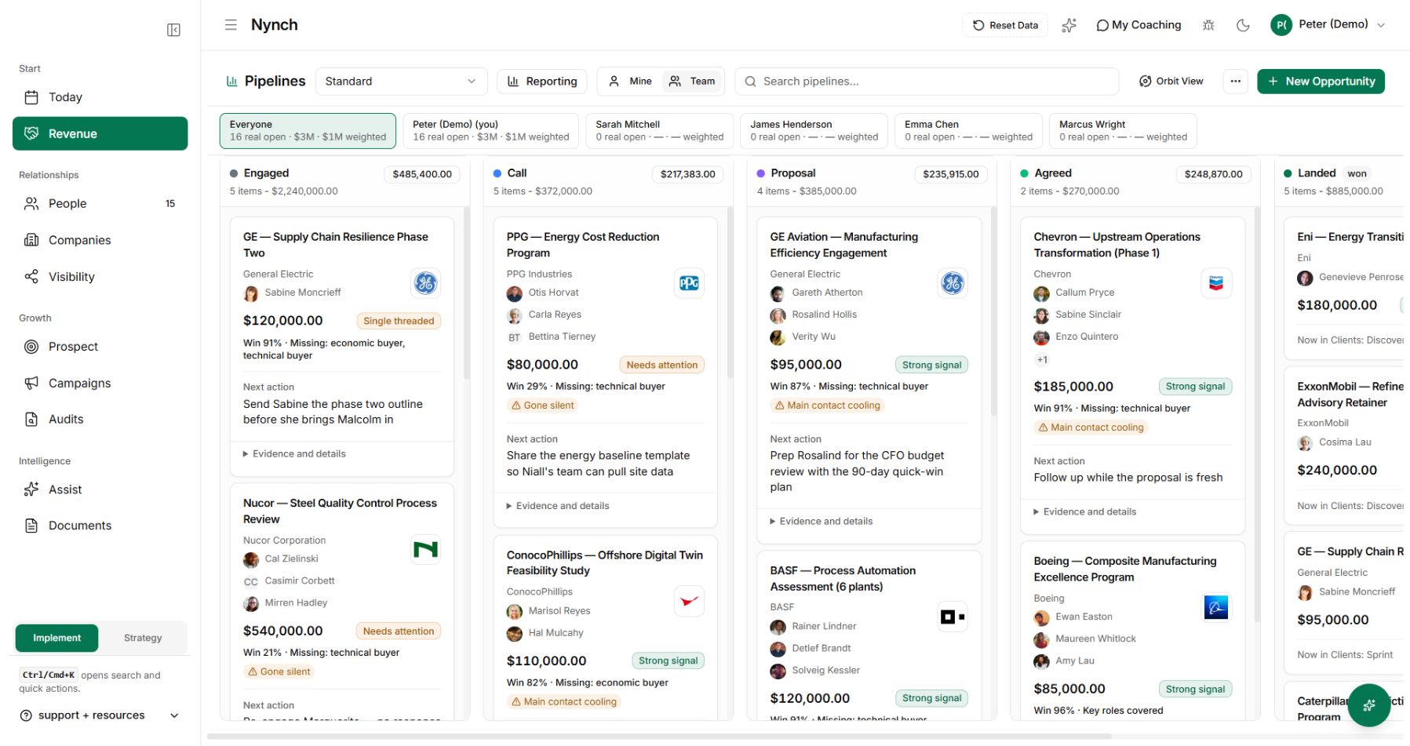Click the sparkle AI icon in header
The image size is (1410, 746).
(1069, 25)
